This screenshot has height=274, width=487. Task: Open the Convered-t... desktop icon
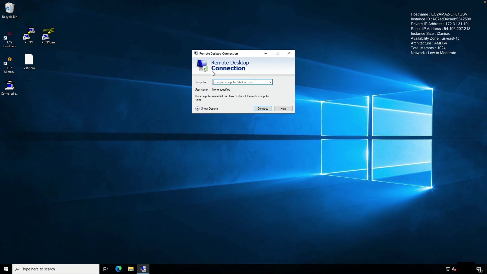coord(9,85)
